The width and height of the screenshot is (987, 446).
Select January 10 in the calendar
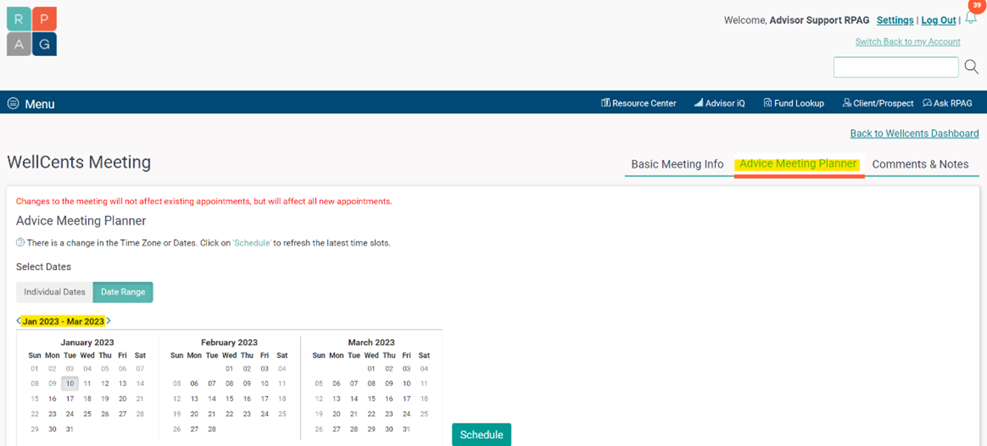pyautogui.click(x=70, y=383)
